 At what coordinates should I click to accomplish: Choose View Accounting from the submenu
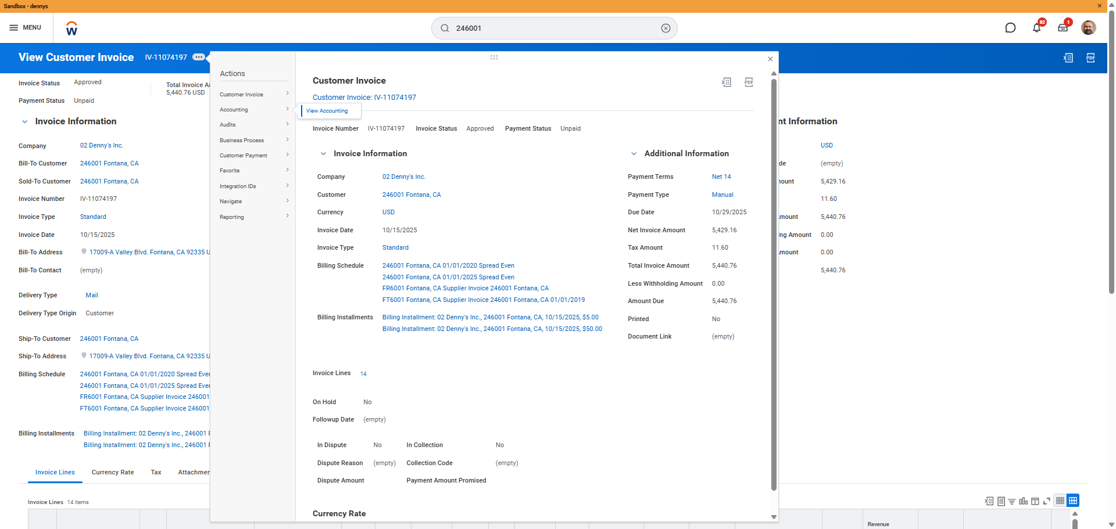(327, 111)
